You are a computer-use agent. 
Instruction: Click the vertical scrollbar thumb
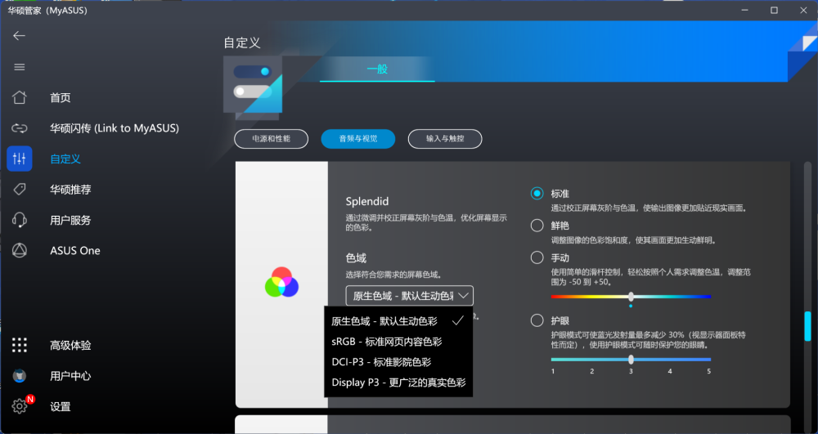808,326
